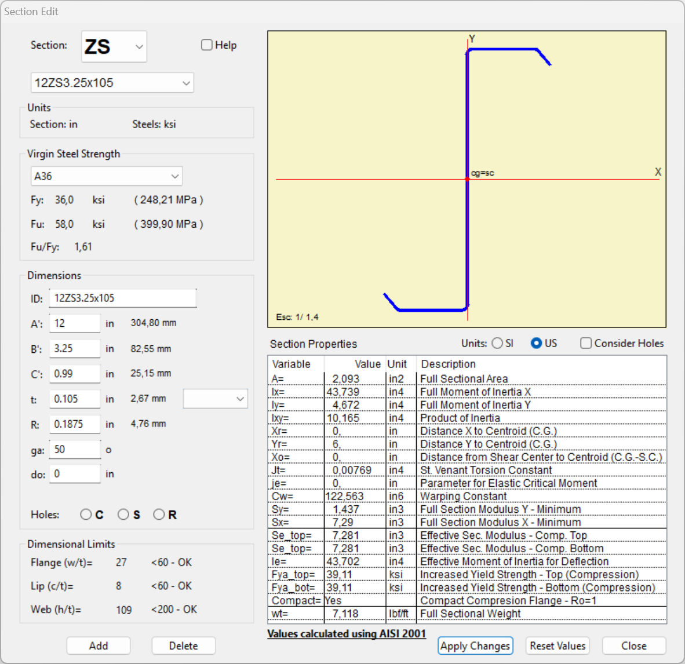Check the Consider Holes option

(x=586, y=343)
